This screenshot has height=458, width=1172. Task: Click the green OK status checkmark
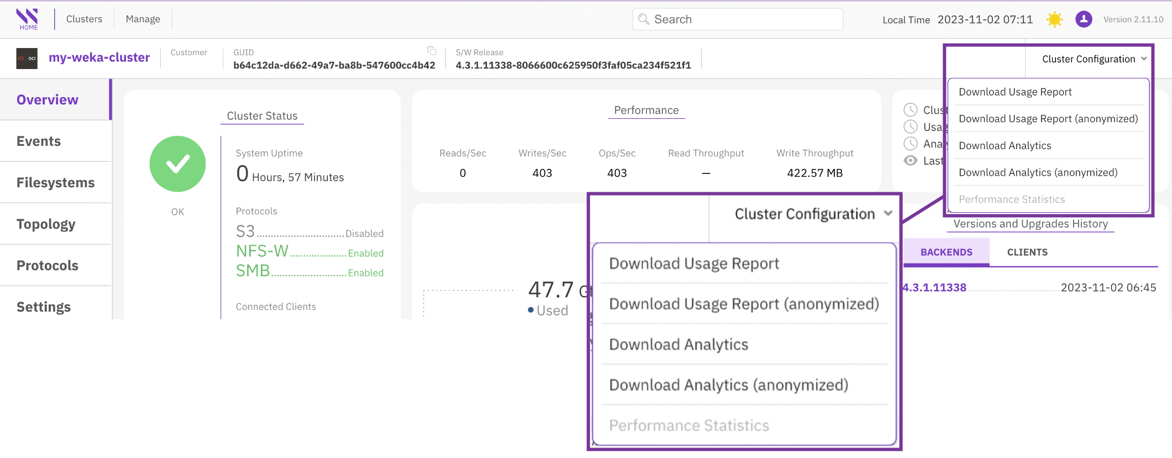point(177,164)
